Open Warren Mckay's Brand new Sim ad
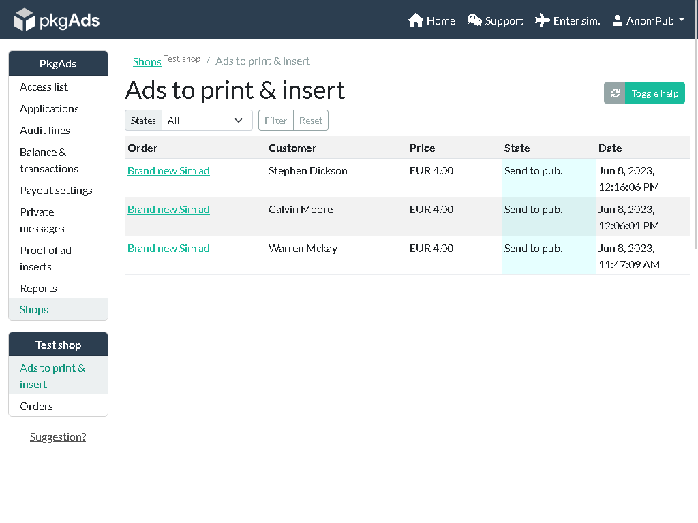 click(168, 249)
